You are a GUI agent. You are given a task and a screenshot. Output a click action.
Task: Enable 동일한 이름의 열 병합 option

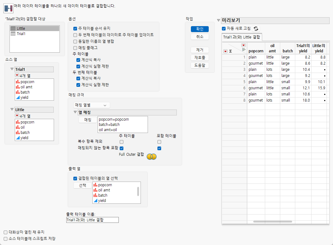(x=75, y=41)
